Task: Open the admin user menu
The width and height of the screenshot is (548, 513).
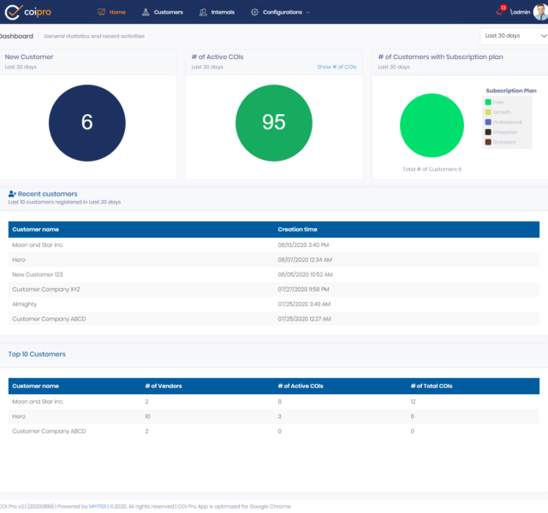Action: pos(521,13)
